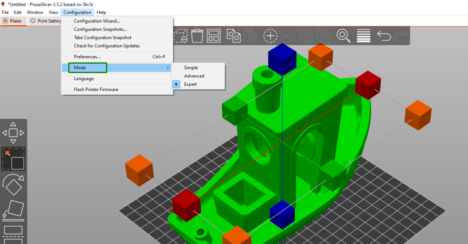This screenshot has width=468, height=244.
Task: Open the Language menu entry
Action: click(84, 78)
